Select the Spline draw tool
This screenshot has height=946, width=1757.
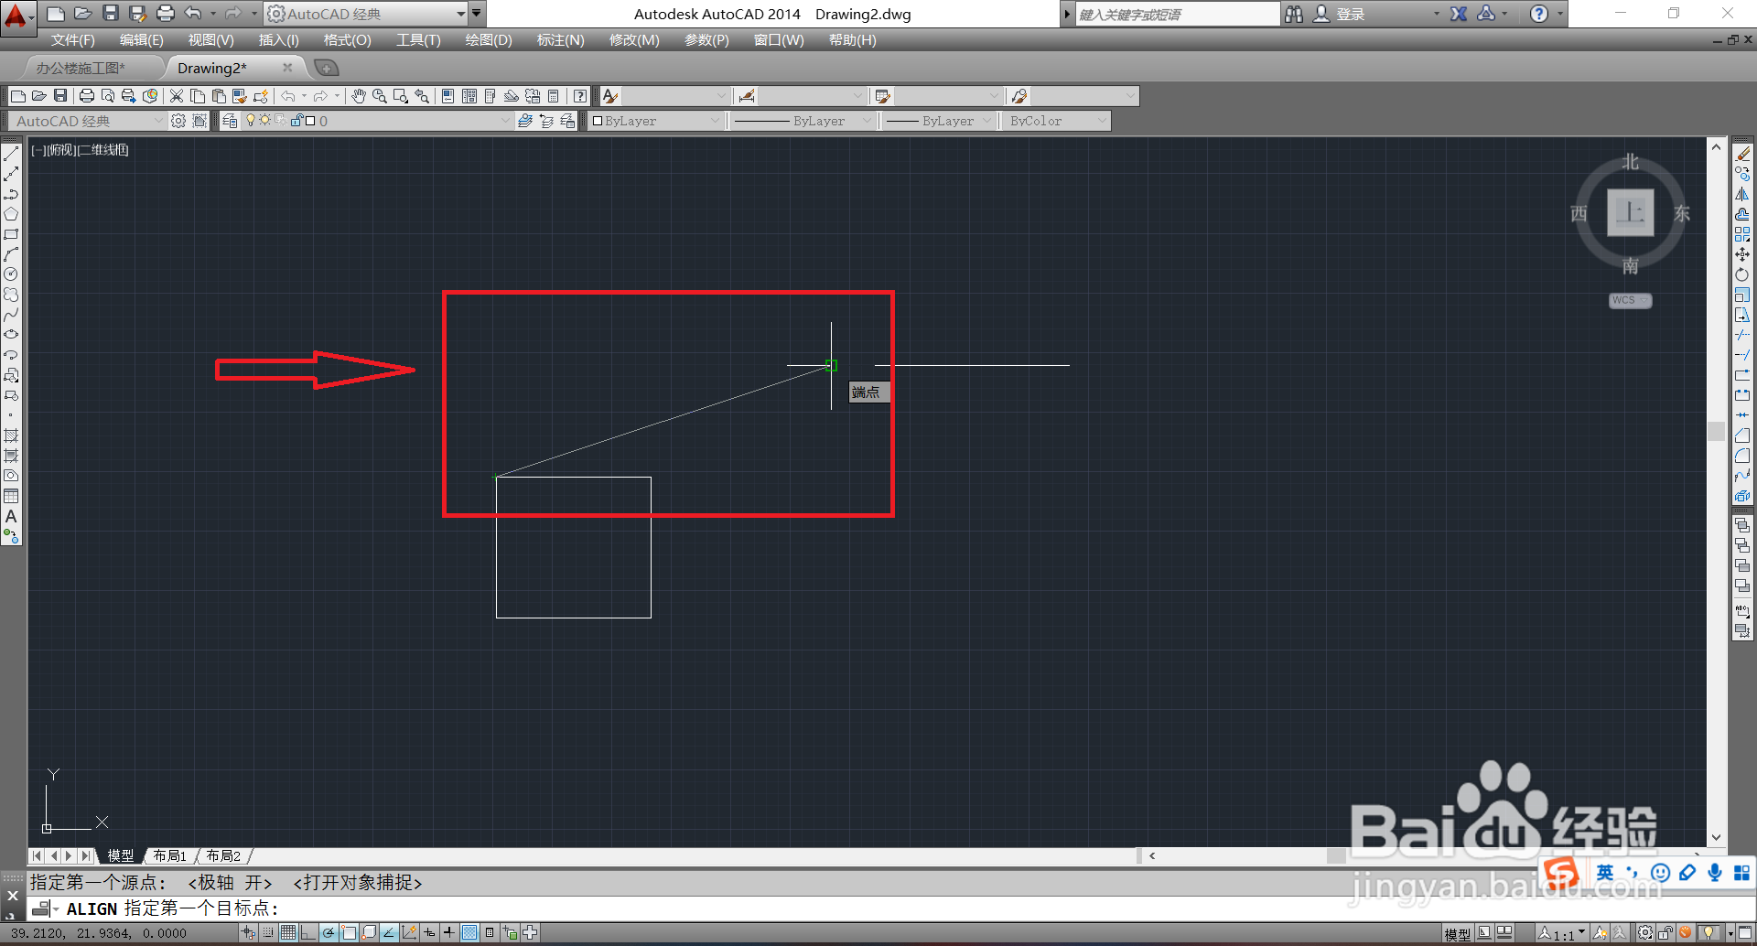[x=11, y=315]
